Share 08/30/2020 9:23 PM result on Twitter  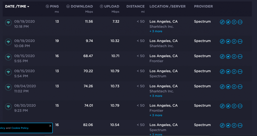[x=228, y=106]
